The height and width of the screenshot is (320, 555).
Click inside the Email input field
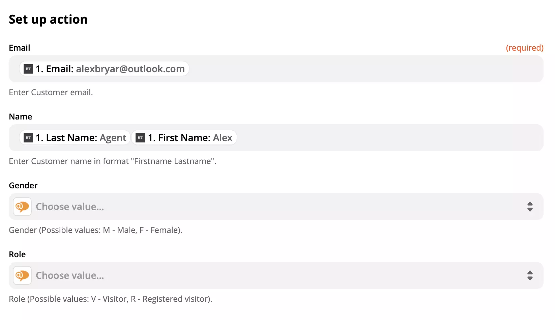[x=337, y=69]
